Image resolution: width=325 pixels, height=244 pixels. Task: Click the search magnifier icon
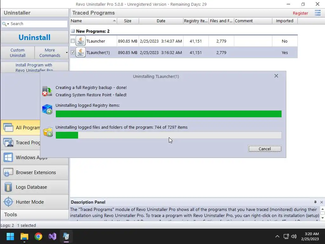click(4, 24)
